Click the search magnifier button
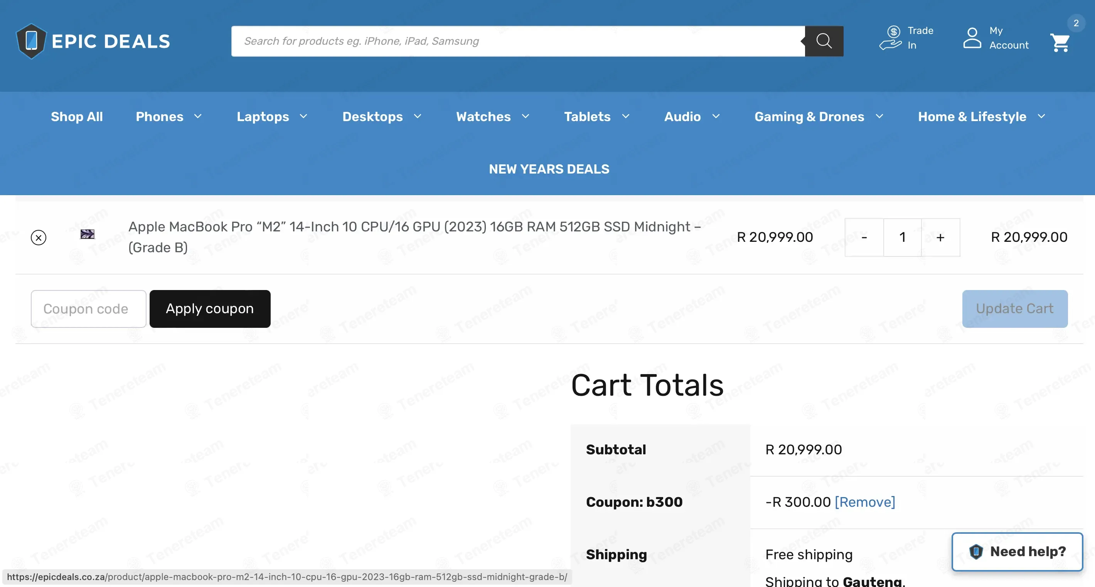 tap(824, 41)
